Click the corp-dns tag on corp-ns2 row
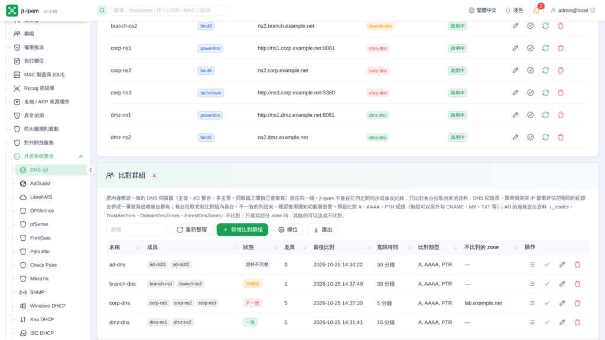The image size is (605, 340). click(x=378, y=71)
